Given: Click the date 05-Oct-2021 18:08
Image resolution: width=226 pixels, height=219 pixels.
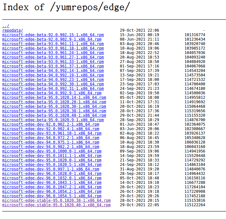Looking at the screenshot, I should click(139, 98).
